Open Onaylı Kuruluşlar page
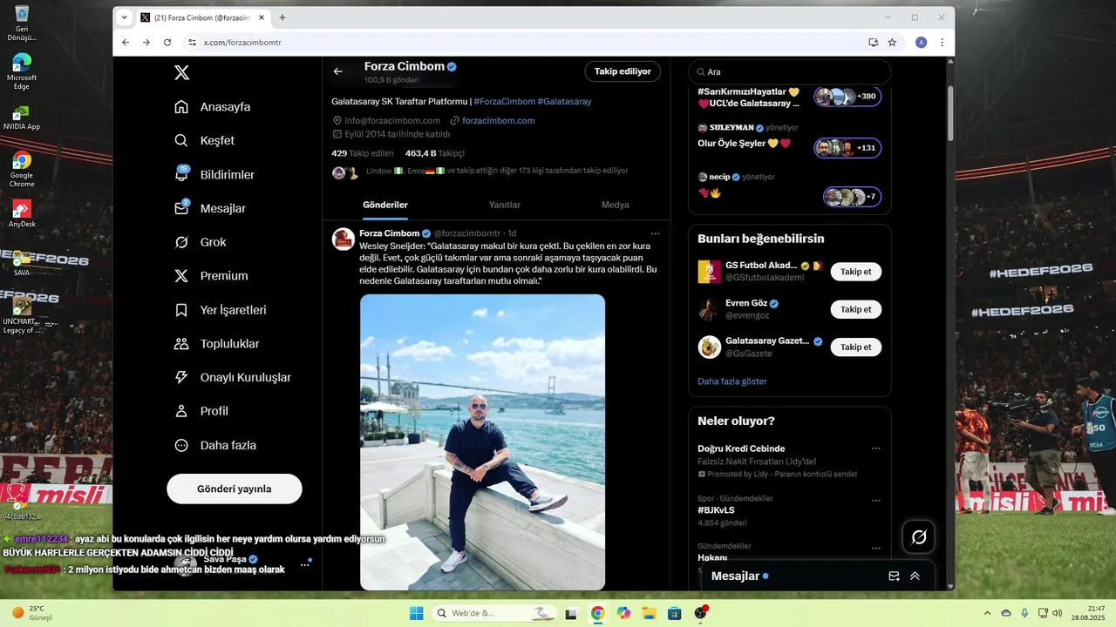The height and width of the screenshot is (627, 1116). [233, 377]
